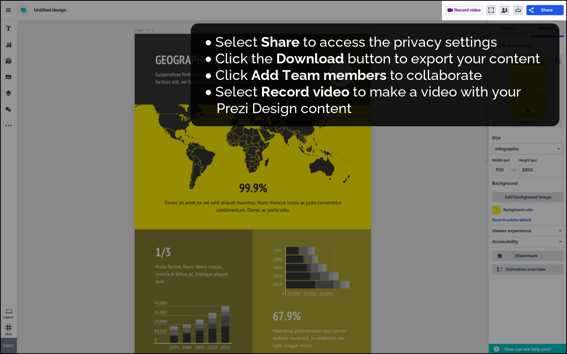Toggle the Grid display
Image resolution: width=567 pixels, height=354 pixels.
click(x=8, y=329)
